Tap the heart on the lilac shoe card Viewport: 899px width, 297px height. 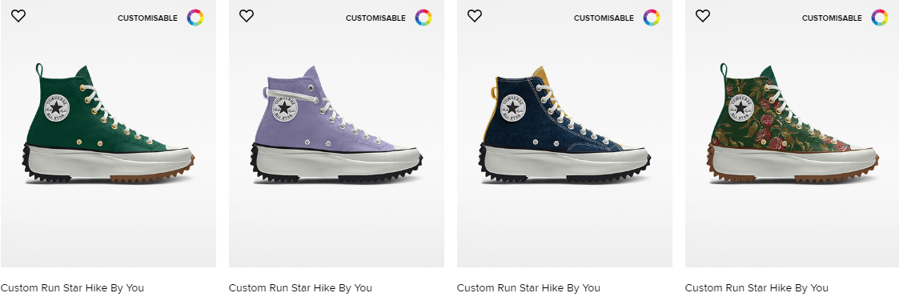(x=247, y=16)
